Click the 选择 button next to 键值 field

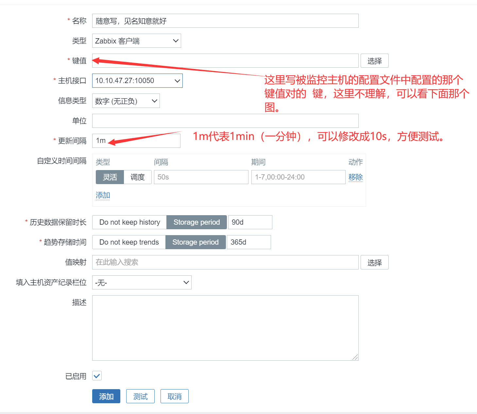374,60
